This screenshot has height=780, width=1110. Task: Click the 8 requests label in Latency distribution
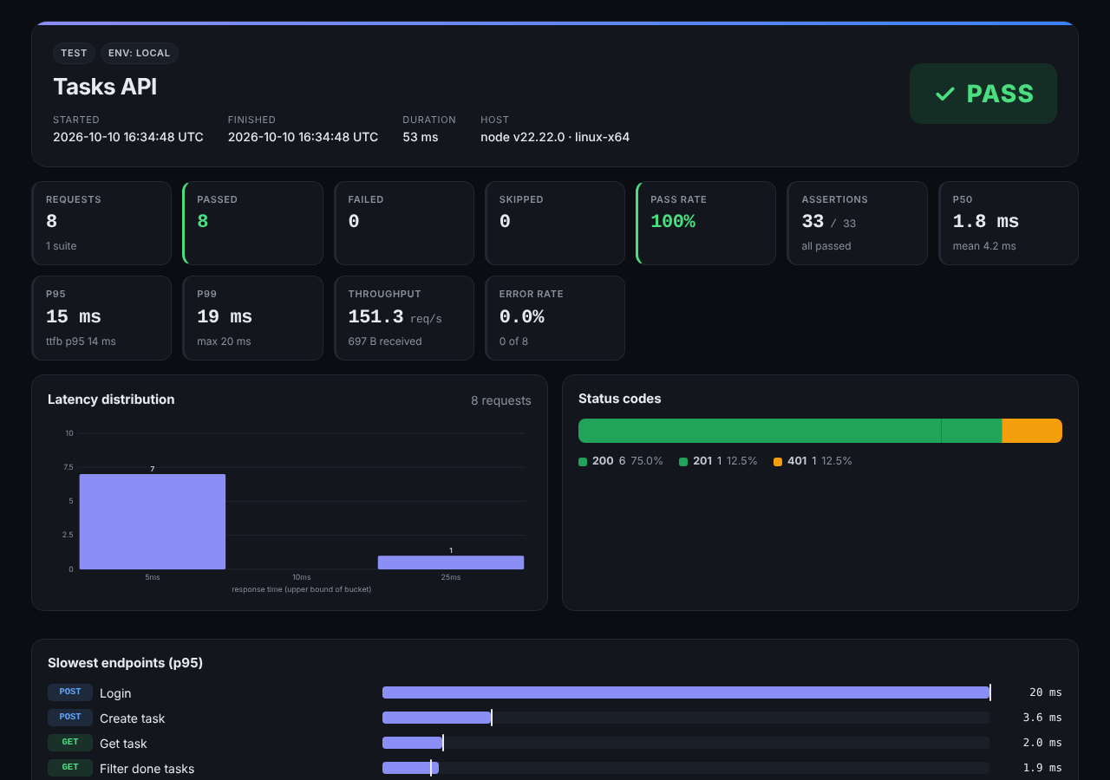501,400
